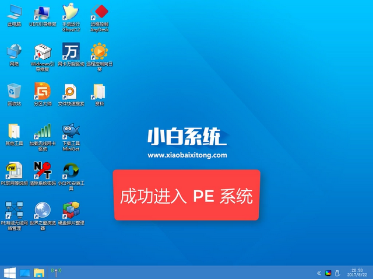The width and height of the screenshot is (373, 279).
Task: Open the AnyDesk remote control shortcut
Action: click(100, 13)
